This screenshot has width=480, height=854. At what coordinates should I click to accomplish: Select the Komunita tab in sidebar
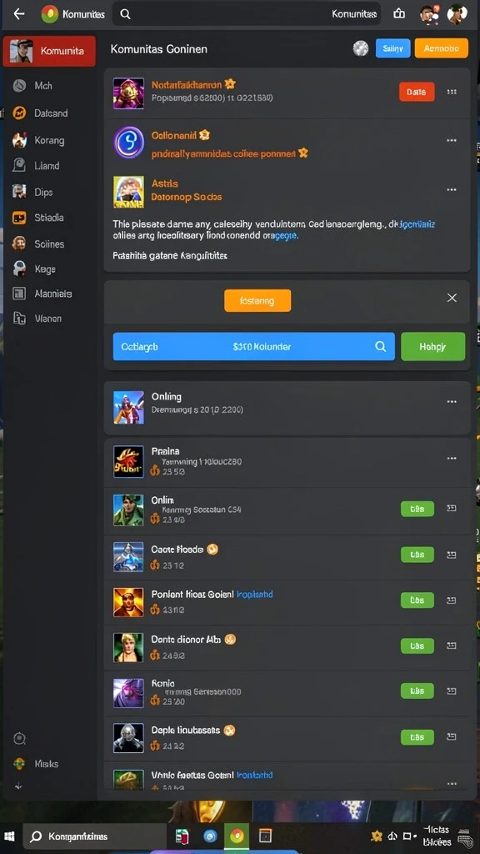(49, 51)
